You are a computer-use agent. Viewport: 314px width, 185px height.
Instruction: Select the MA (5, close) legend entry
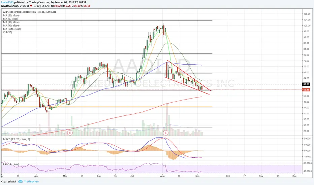pos(10,19)
